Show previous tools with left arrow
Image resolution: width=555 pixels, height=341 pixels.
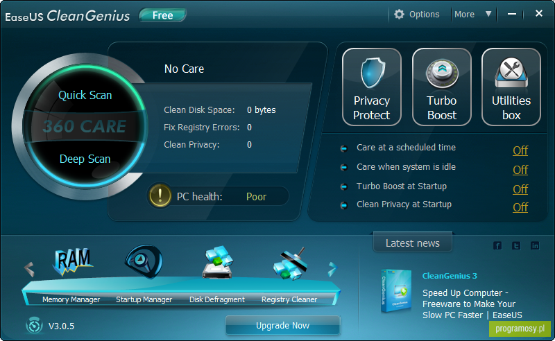click(29, 269)
